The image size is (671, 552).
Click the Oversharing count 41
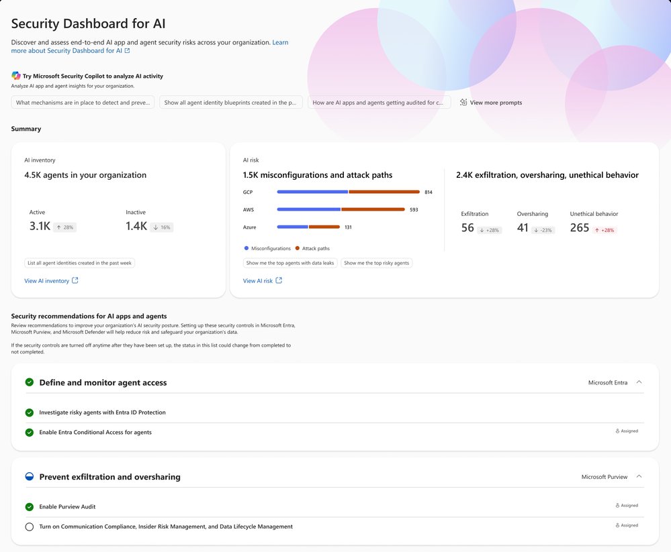523,228
